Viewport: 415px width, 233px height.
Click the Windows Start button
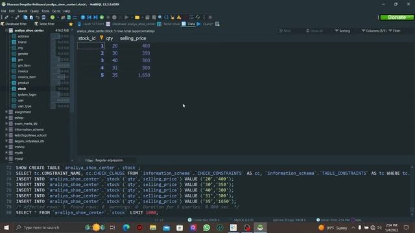coord(6,227)
